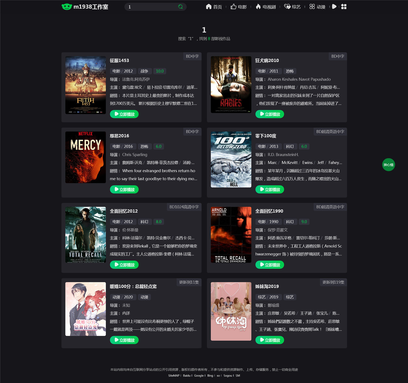
Task: Open 首页 home navigation item
Action: click(x=214, y=7)
